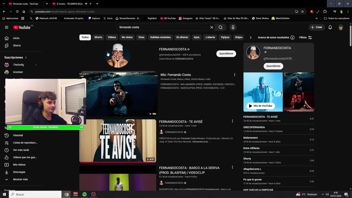
Task: Open Spotify from the taskbar
Action: 84,194
